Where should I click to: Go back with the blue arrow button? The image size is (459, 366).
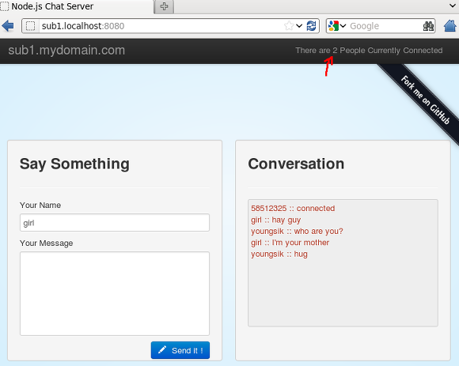coord(8,26)
